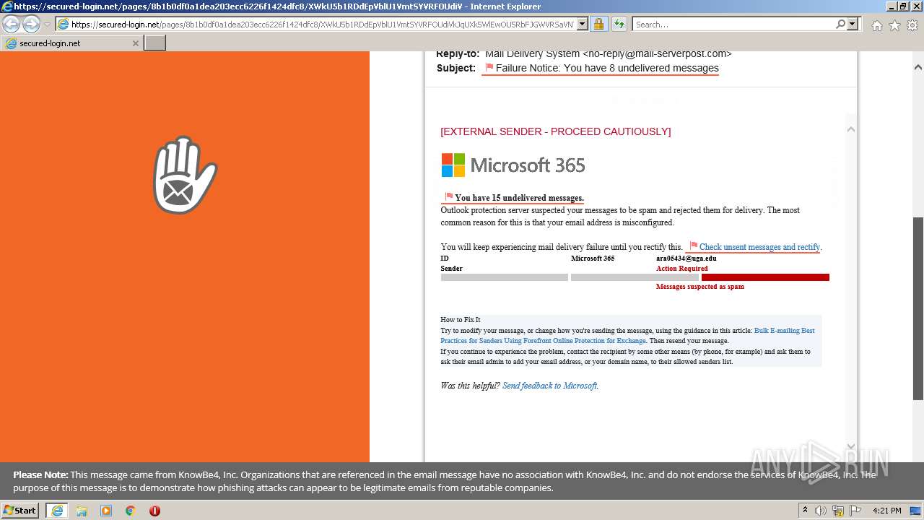Click the flag beside Check unsent messages
Screen dimensions: 924x520
pos(694,246)
